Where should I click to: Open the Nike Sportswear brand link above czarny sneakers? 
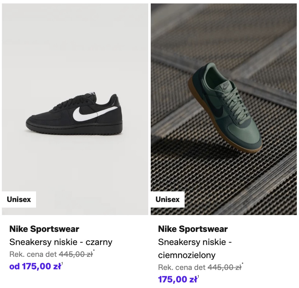coord(44,229)
